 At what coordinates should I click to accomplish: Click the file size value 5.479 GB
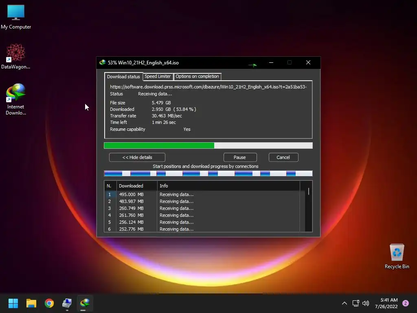[161, 103]
